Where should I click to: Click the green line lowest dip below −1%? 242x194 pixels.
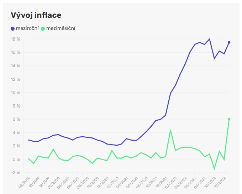pyautogui.click(x=214, y=169)
